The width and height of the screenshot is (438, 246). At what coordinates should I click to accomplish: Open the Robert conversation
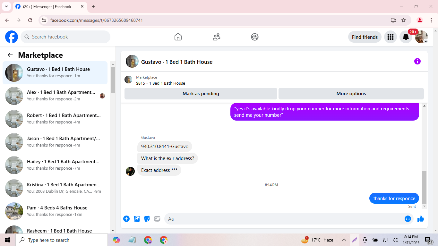pyautogui.click(x=55, y=119)
